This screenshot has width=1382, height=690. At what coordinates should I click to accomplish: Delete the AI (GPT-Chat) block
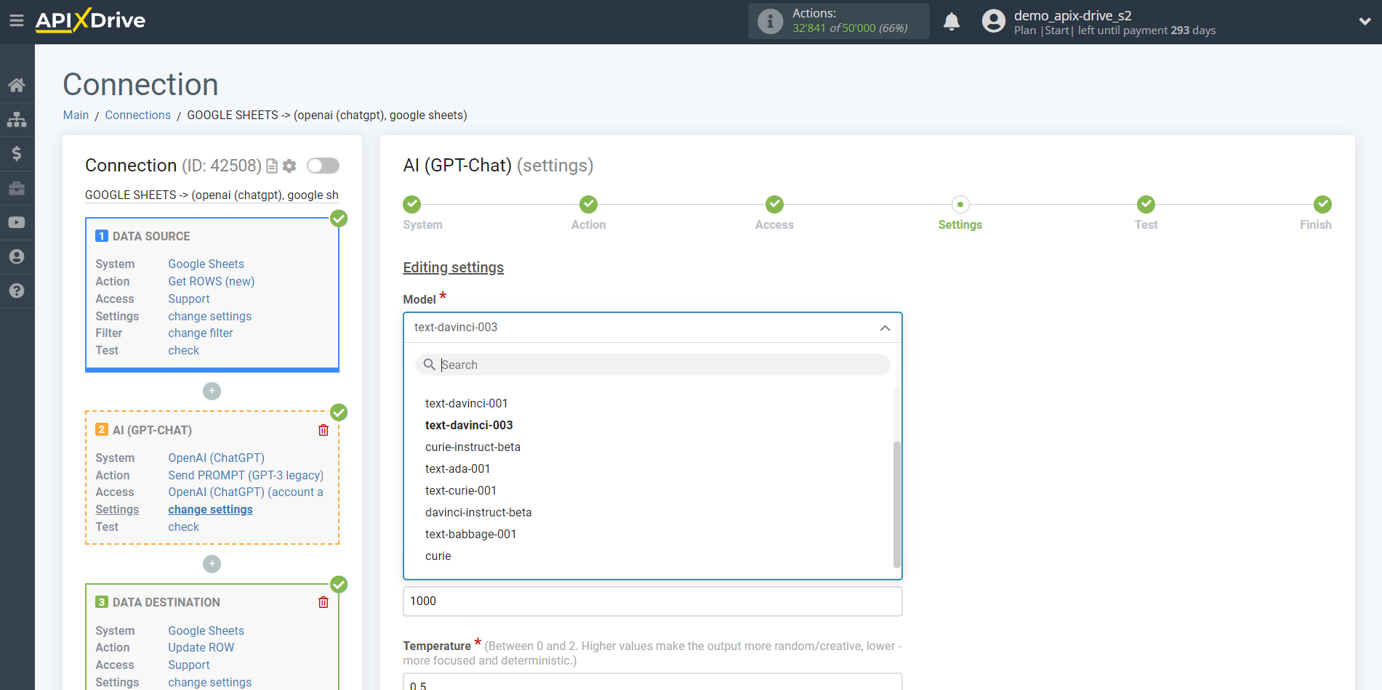[x=324, y=430]
